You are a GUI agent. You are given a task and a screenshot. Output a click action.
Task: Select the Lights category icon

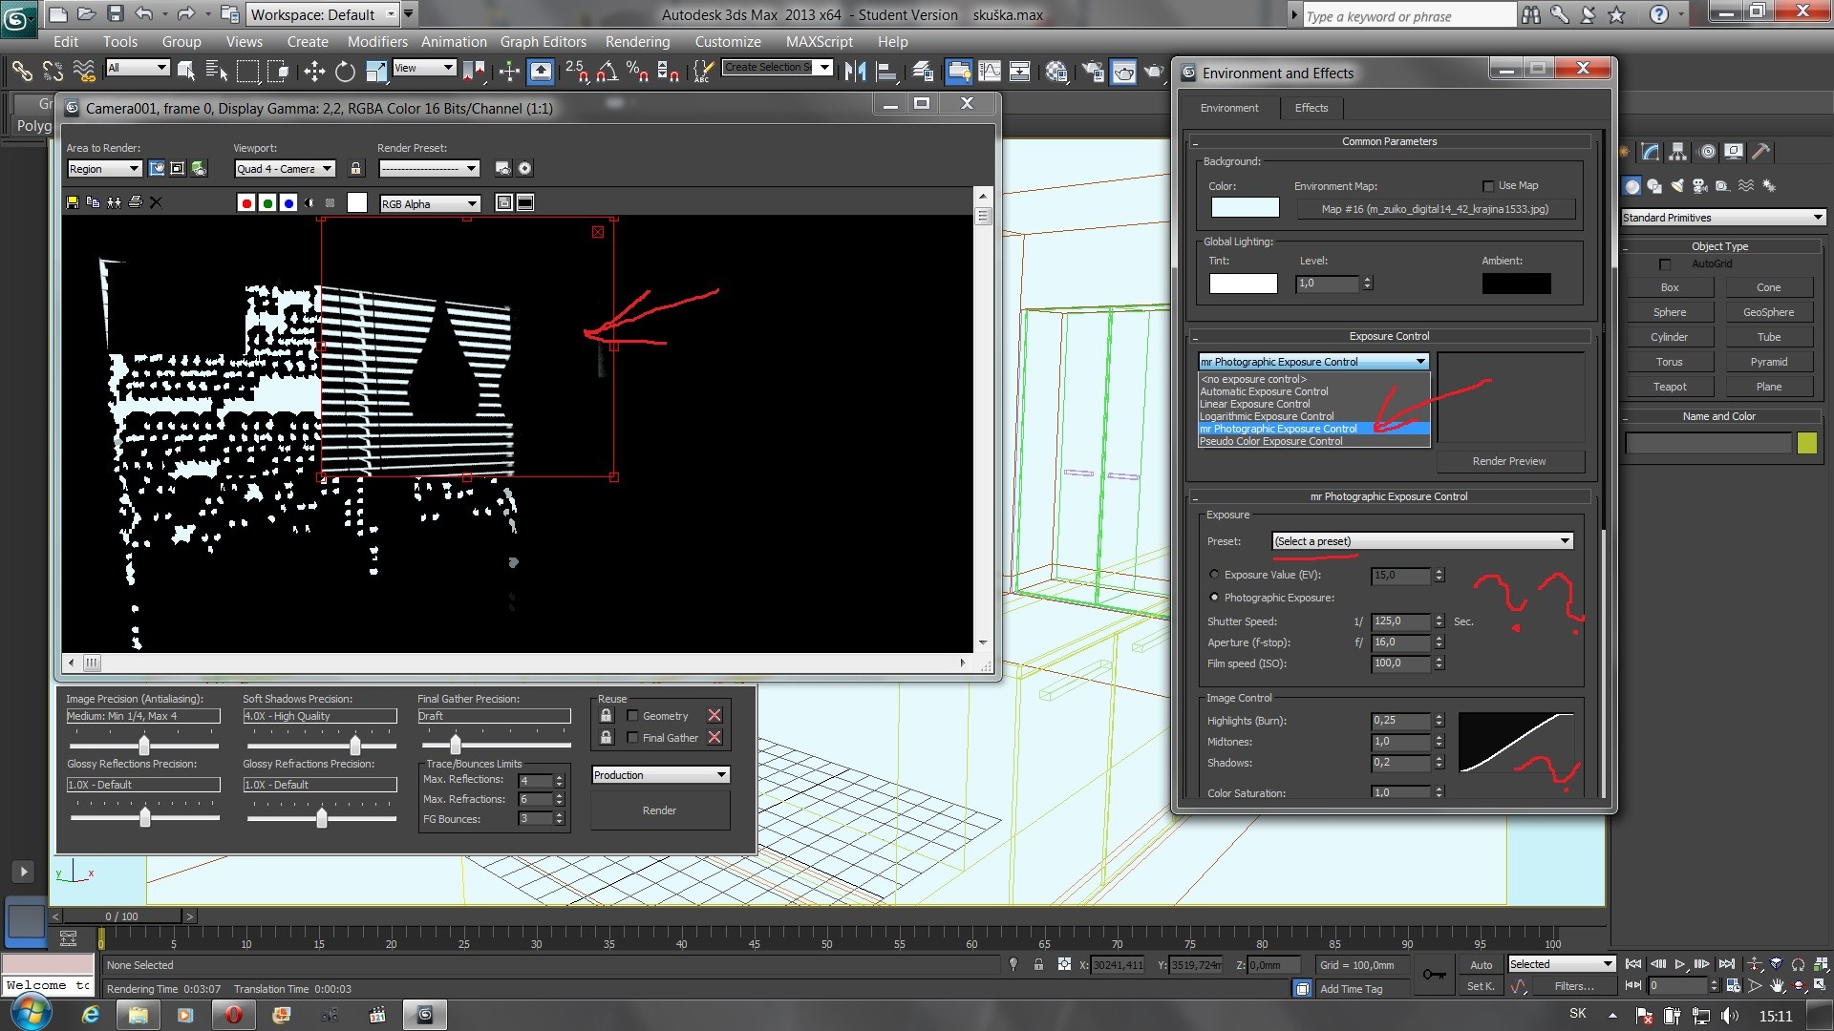pyautogui.click(x=1677, y=186)
